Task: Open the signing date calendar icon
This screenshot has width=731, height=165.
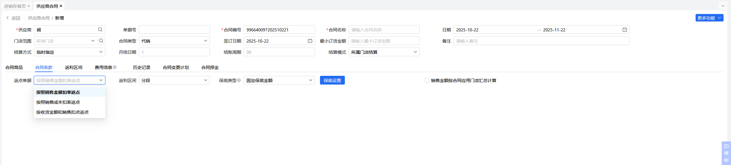Action: 310,41
